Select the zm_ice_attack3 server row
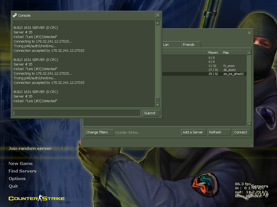Viewport: 277px width, 207px height. pyautogui.click(x=204, y=74)
